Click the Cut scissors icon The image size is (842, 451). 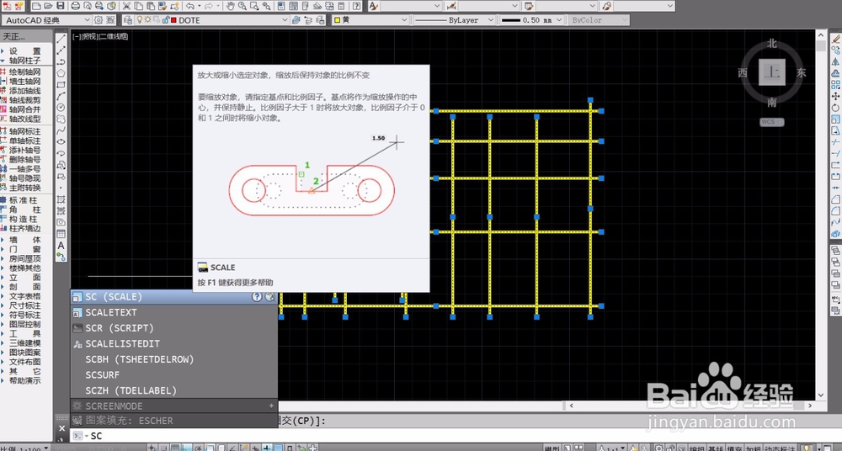(x=127, y=7)
